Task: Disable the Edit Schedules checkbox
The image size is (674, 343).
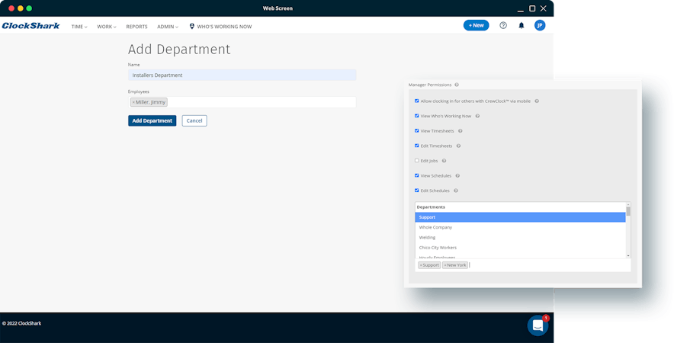Action: tap(417, 191)
